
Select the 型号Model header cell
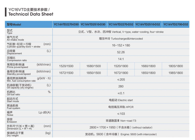coord(14,25)
